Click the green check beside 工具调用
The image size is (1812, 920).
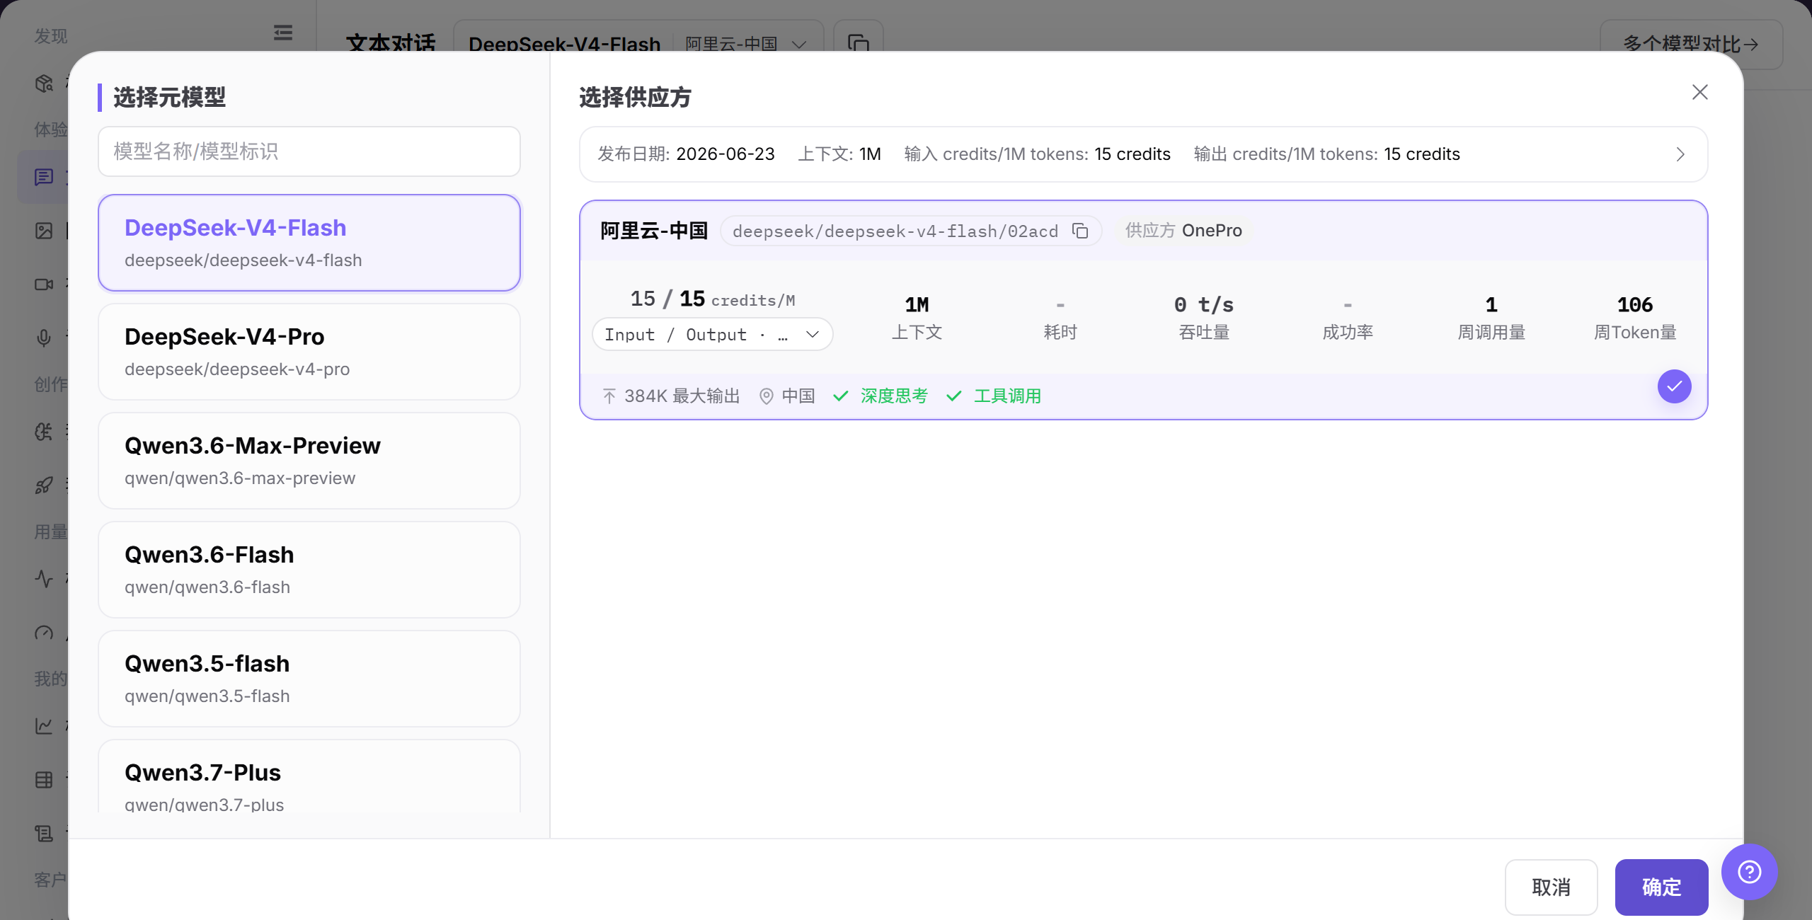pyautogui.click(x=954, y=396)
